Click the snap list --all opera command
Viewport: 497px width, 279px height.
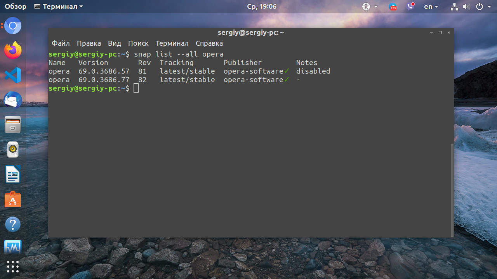[179, 54]
